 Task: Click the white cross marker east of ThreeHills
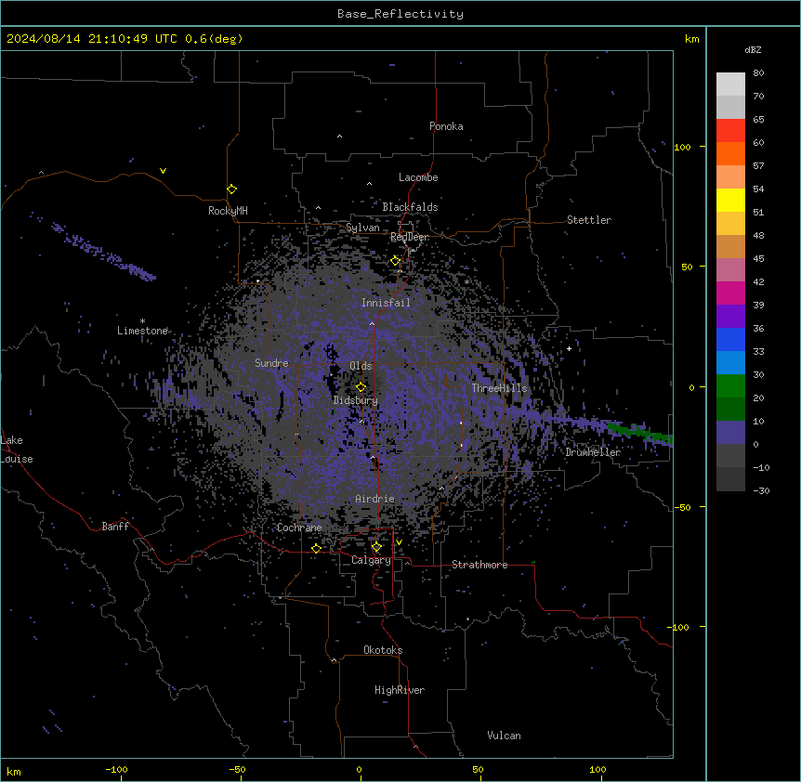[569, 348]
